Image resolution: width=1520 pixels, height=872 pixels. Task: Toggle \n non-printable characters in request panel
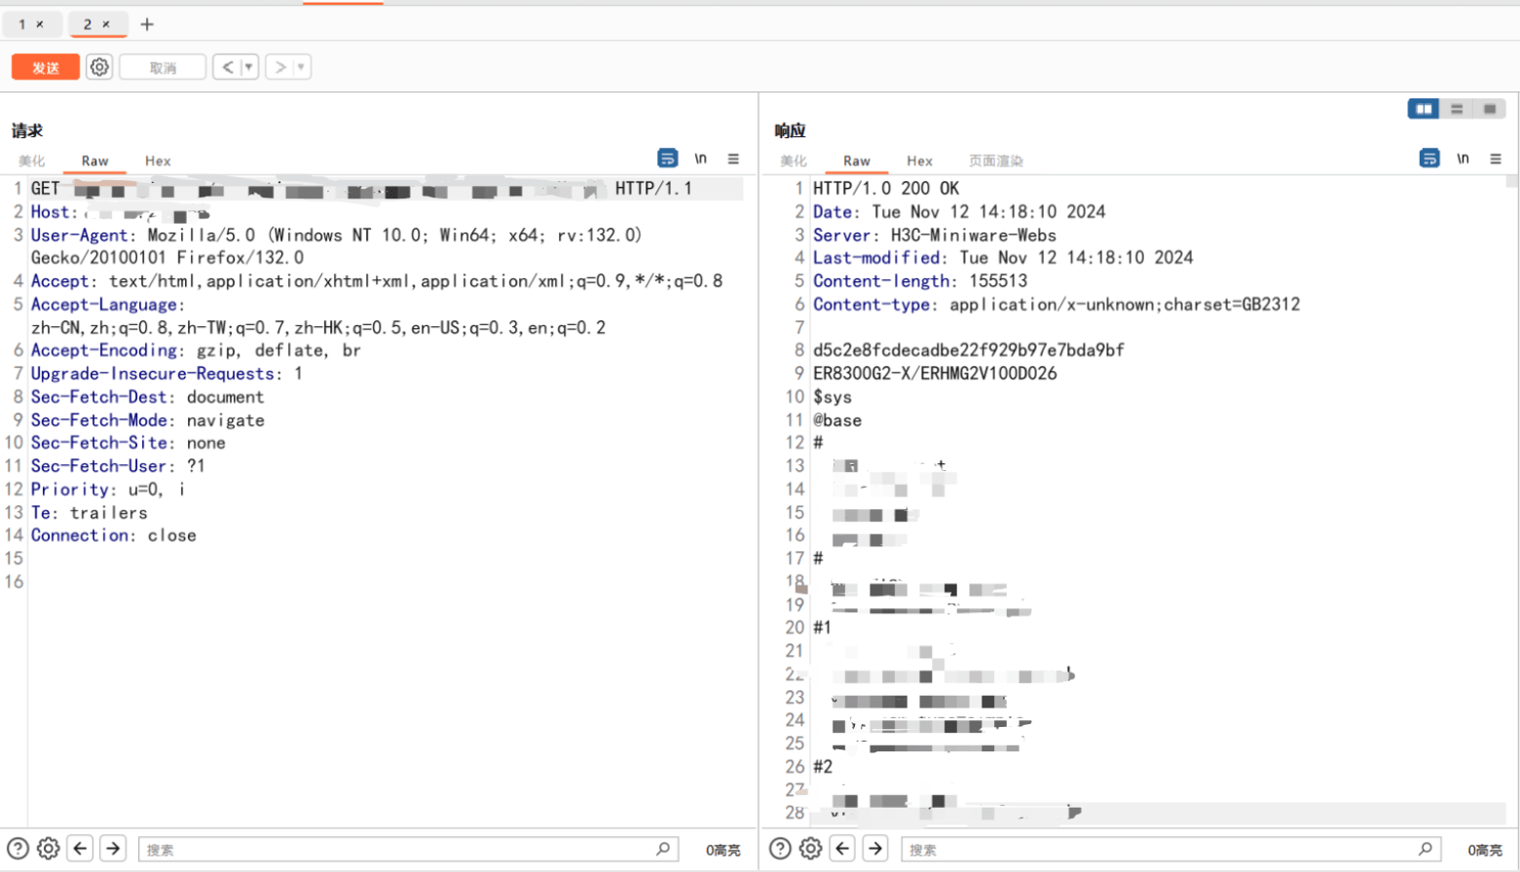700,159
